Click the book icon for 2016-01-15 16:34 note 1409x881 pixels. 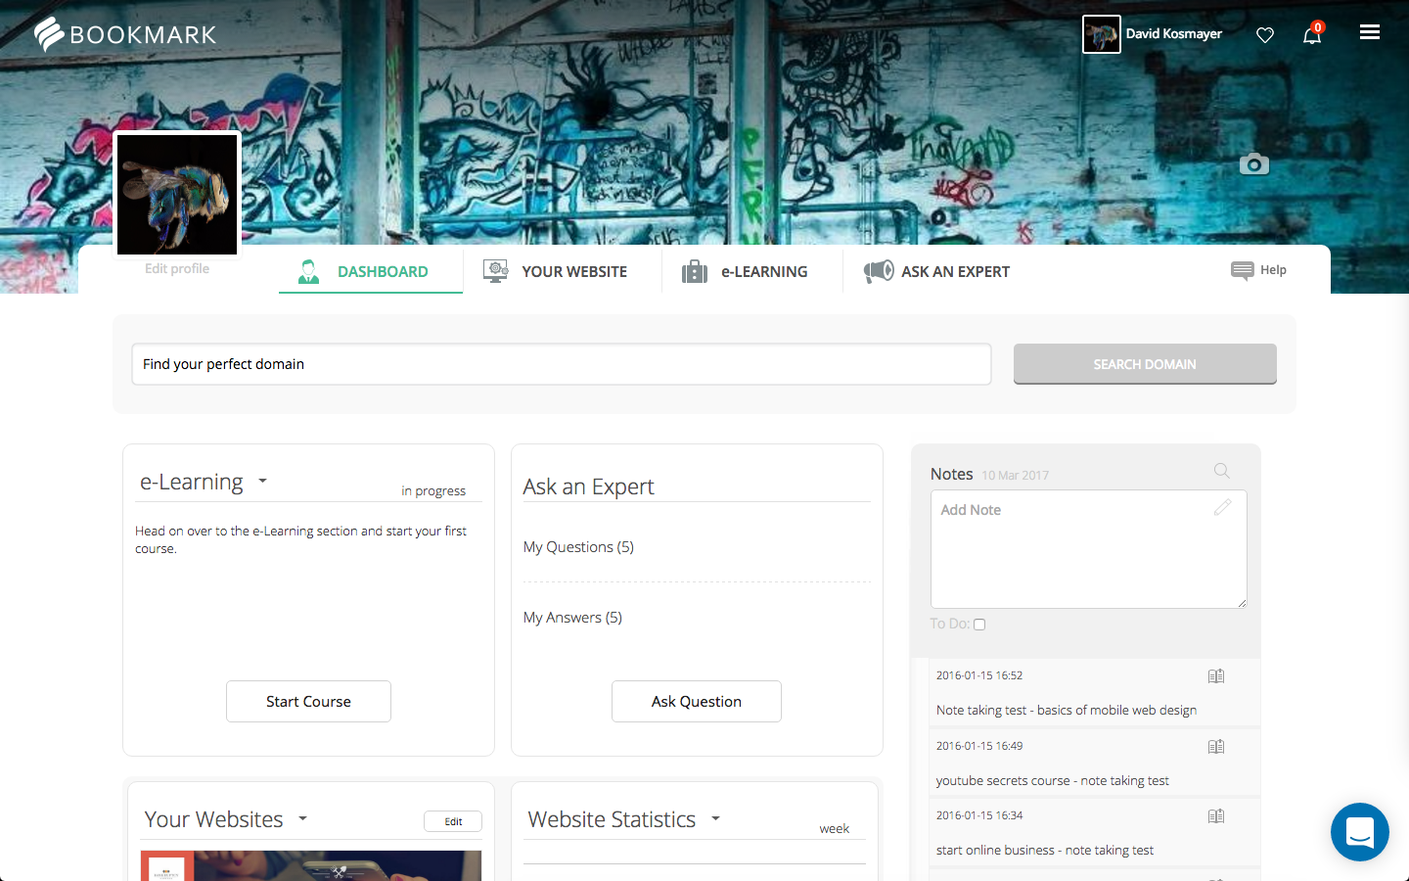coord(1216,816)
